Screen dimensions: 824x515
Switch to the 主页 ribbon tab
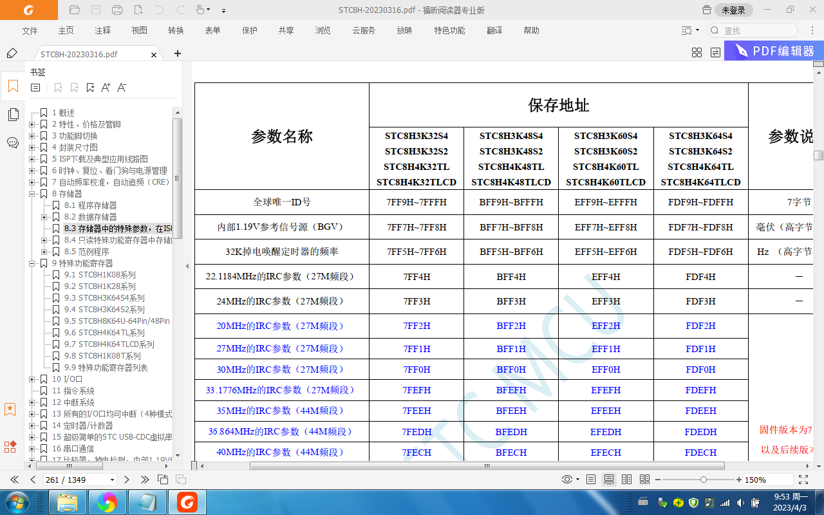point(66,30)
